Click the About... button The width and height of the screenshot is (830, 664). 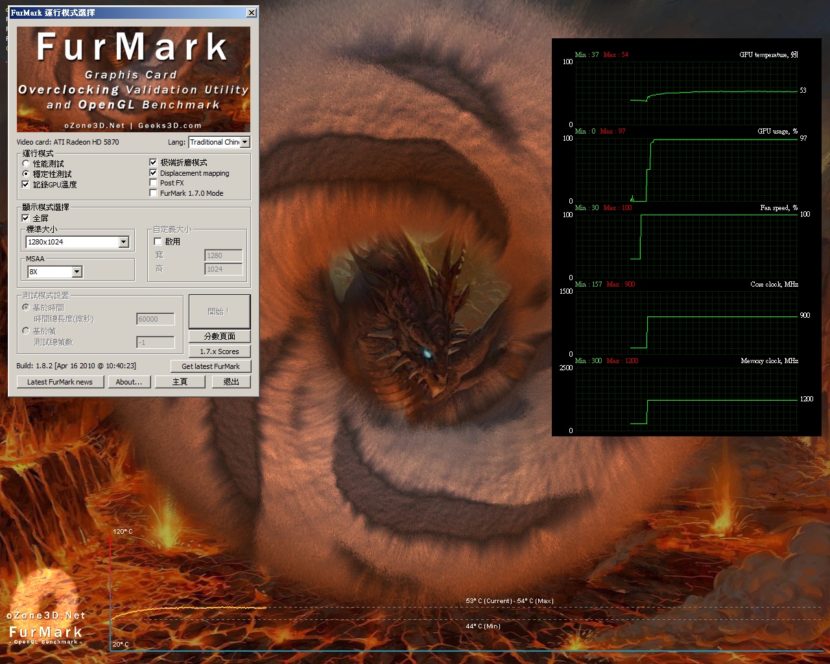(129, 382)
